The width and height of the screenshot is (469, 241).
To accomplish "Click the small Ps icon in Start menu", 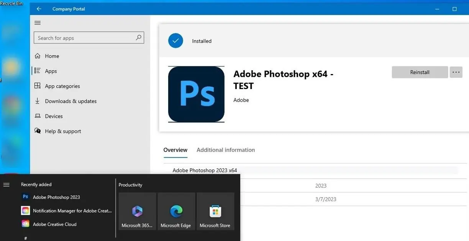I will pyautogui.click(x=26, y=196).
